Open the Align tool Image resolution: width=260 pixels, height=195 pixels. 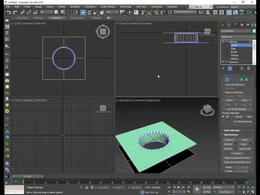click(x=208, y=12)
